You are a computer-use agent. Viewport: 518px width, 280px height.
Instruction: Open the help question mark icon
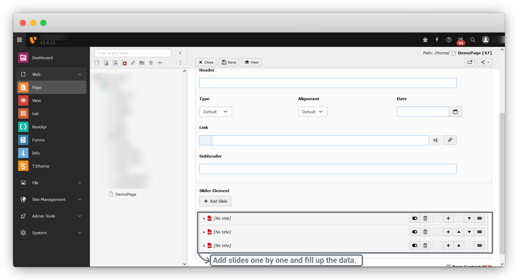449,40
